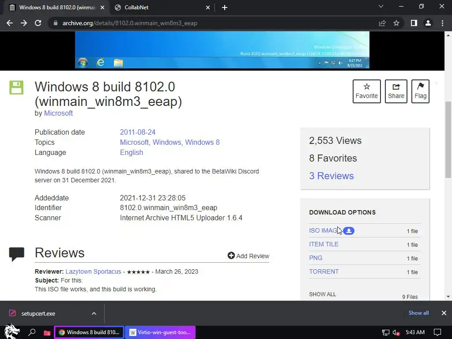This screenshot has width=452, height=339.
Task: Click the green floppy disk software icon
Action: pos(16,87)
